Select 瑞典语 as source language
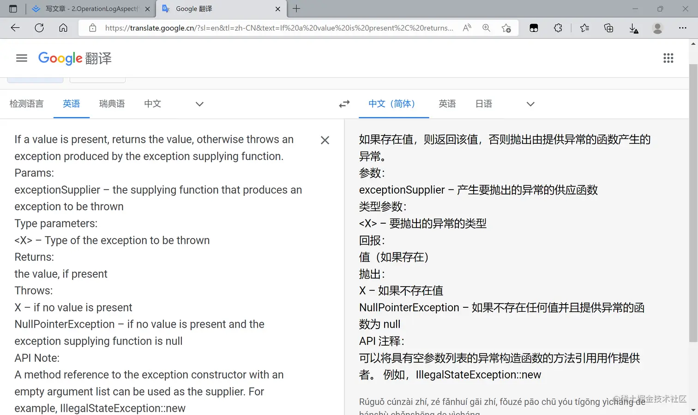Screen dimensions: 698x415 [x=112, y=104]
